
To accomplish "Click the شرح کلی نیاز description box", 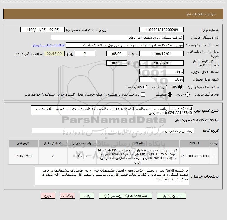I will point(112,110).
